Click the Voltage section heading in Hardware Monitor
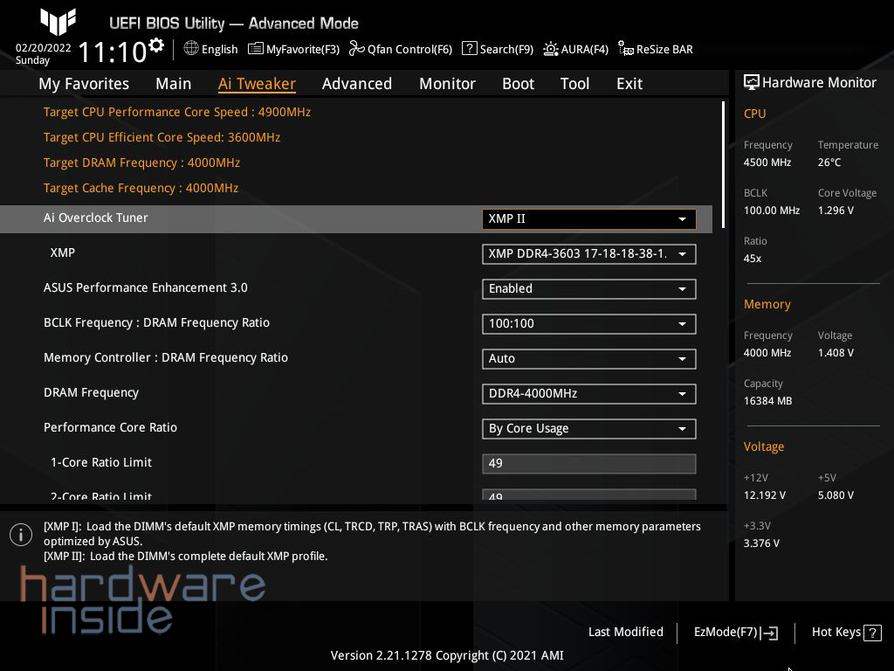Screen dimensions: 894x671 (x=763, y=446)
